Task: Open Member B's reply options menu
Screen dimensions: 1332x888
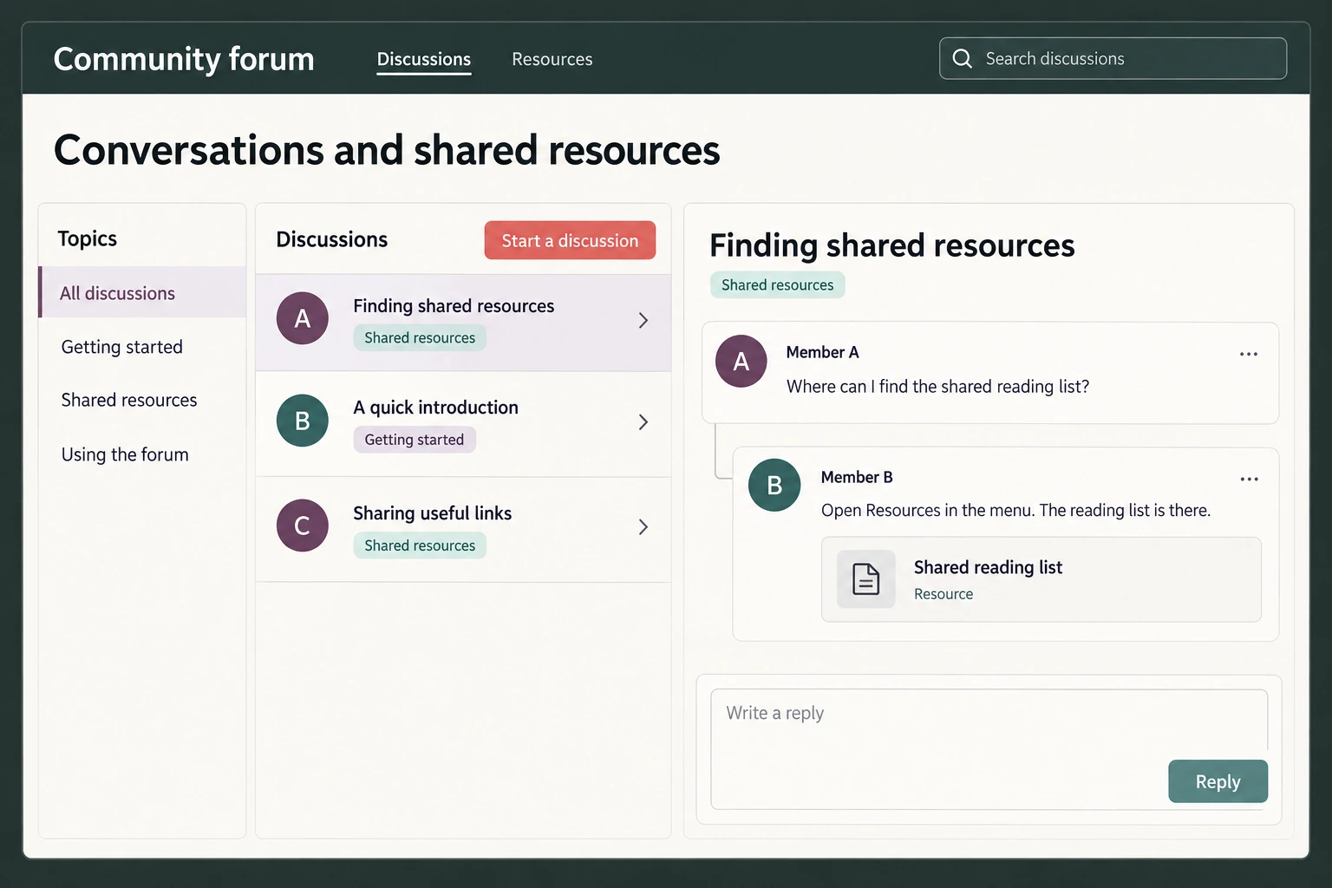Action: click(1249, 479)
